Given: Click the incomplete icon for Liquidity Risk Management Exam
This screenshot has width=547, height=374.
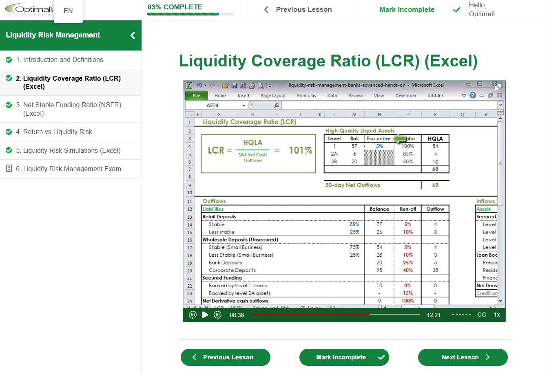Looking at the screenshot, I should click(x=9, y=169).
